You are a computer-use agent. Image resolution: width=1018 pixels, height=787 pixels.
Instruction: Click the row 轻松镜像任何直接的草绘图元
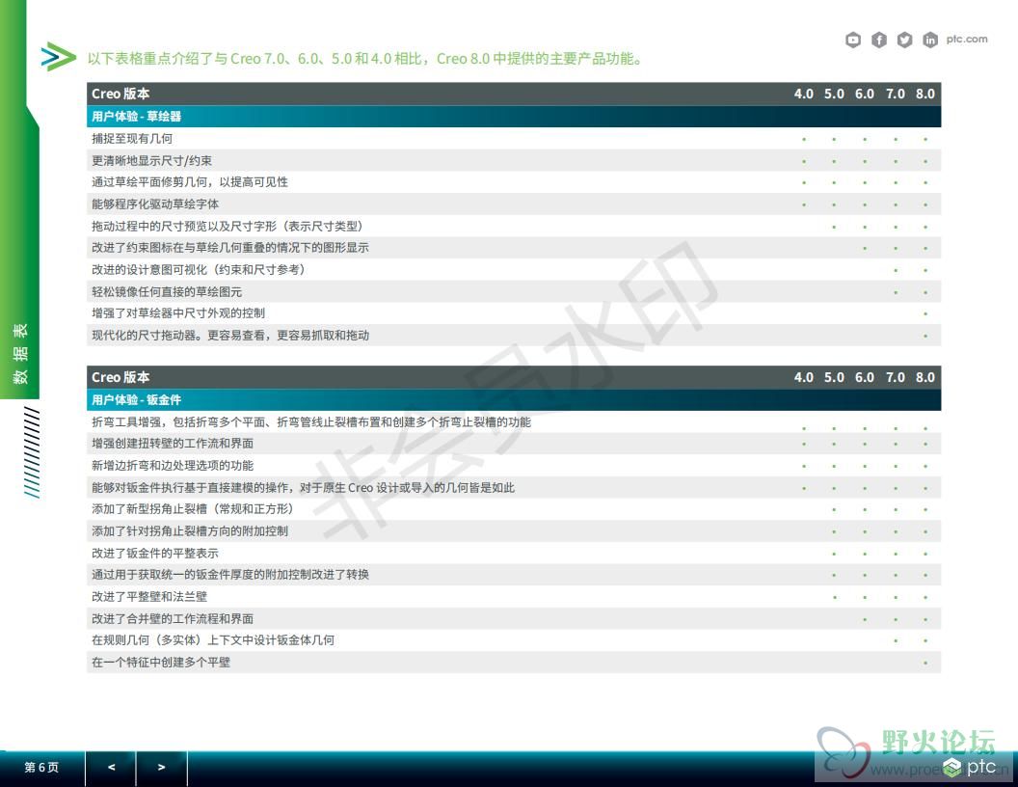514,291
